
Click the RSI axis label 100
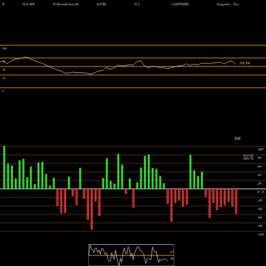(4, 48)
